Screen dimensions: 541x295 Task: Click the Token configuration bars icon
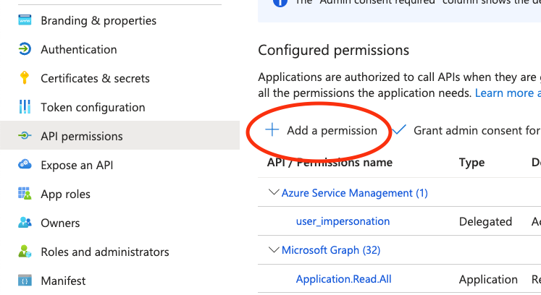[x=25, y=107]
